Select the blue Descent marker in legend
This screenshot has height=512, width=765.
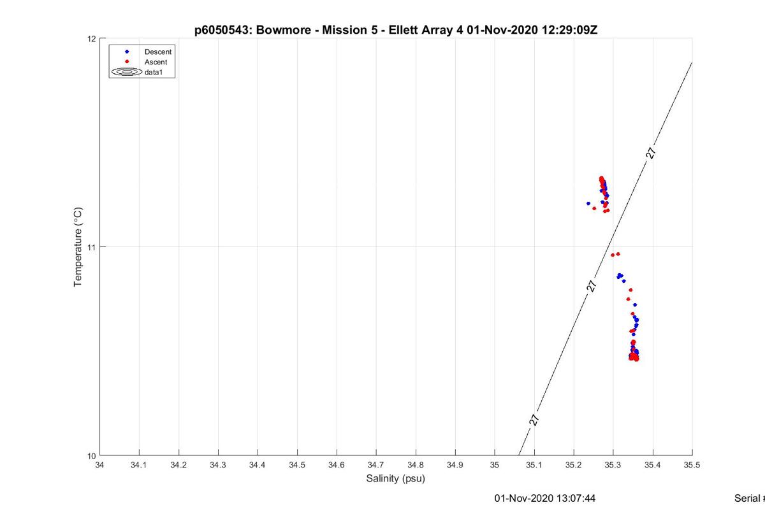[127, 52]
